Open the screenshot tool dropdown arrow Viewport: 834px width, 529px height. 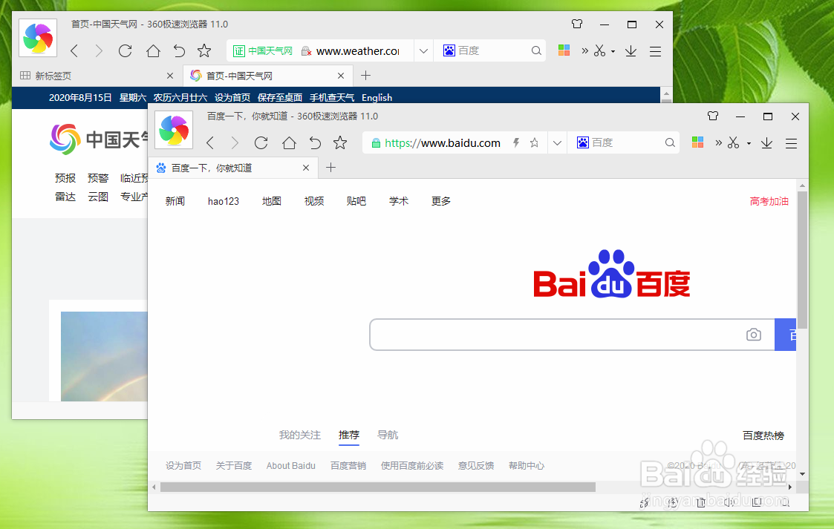pos(749,142)
